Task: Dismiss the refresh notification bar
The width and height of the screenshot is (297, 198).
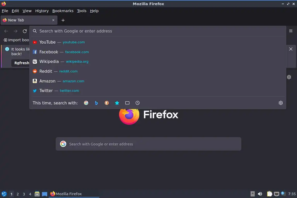Action: [x=291, y=49]
